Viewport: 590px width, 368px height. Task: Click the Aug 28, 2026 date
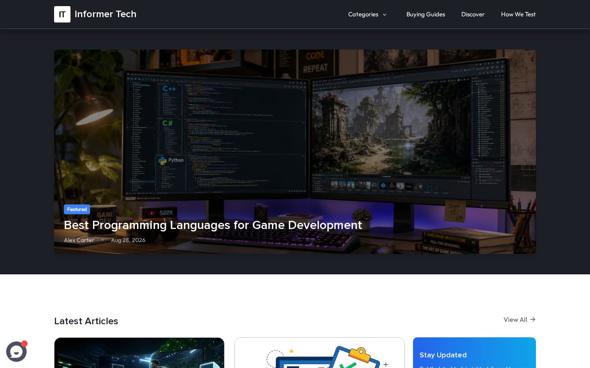coord(128,240)
